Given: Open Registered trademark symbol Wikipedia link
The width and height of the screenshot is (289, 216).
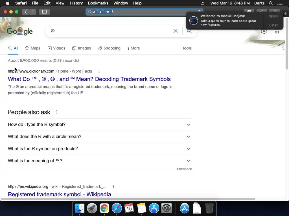Looking at the screenshot, I should click(59, 194).
